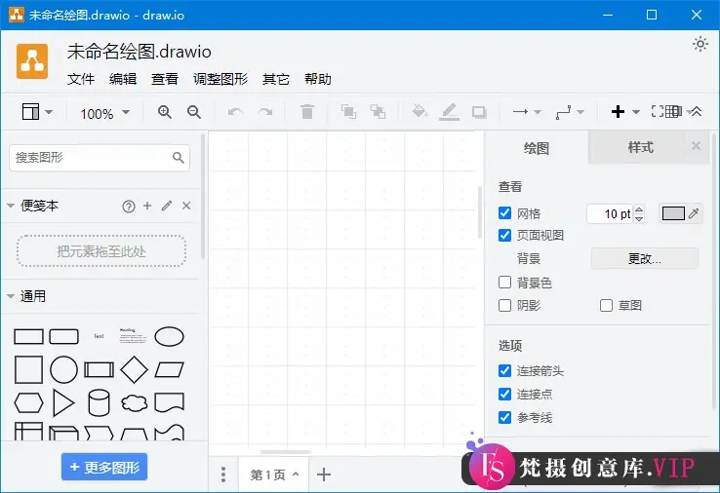
Task: Open the 查看 menu
Action: 165,79
